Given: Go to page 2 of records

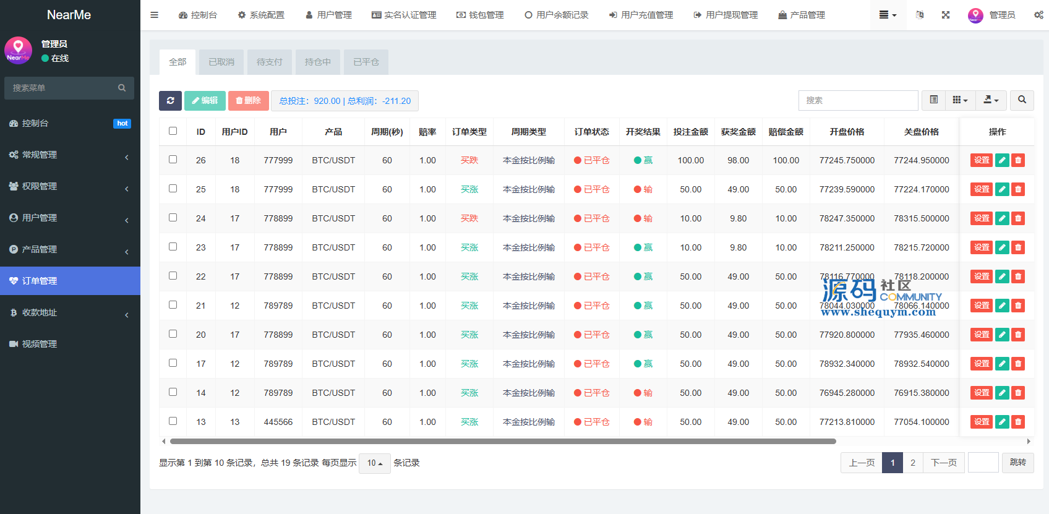Looking at the screenshot, I should (x=913, y=463).
